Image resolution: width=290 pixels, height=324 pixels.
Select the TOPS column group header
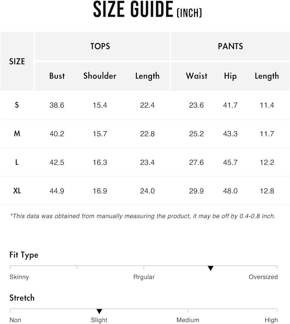click(x=100, y=46)
